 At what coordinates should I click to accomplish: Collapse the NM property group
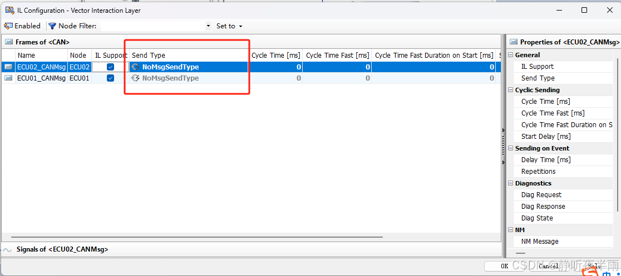[510, 230]
